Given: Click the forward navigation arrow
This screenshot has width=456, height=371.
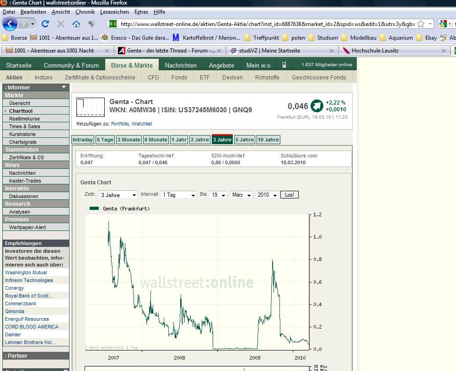Looking at the screenshot, I should [24, 24].
